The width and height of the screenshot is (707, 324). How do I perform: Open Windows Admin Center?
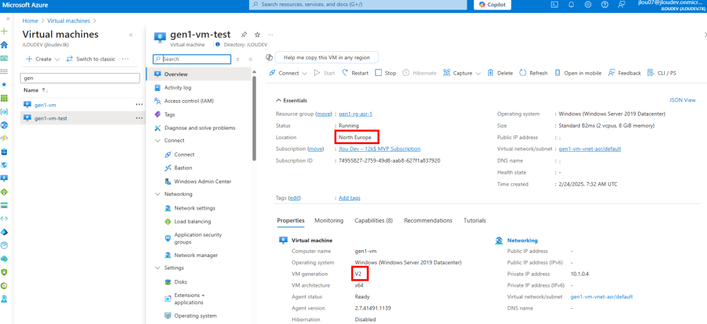coord(202,181)
